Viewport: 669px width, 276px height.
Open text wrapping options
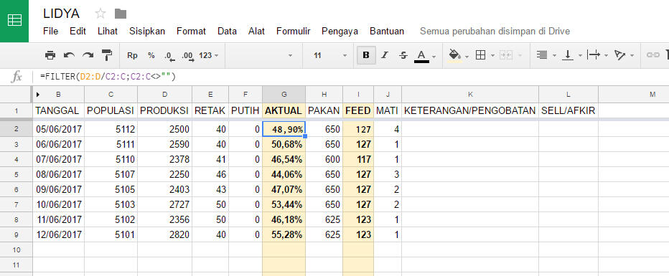tap(594, 55)
